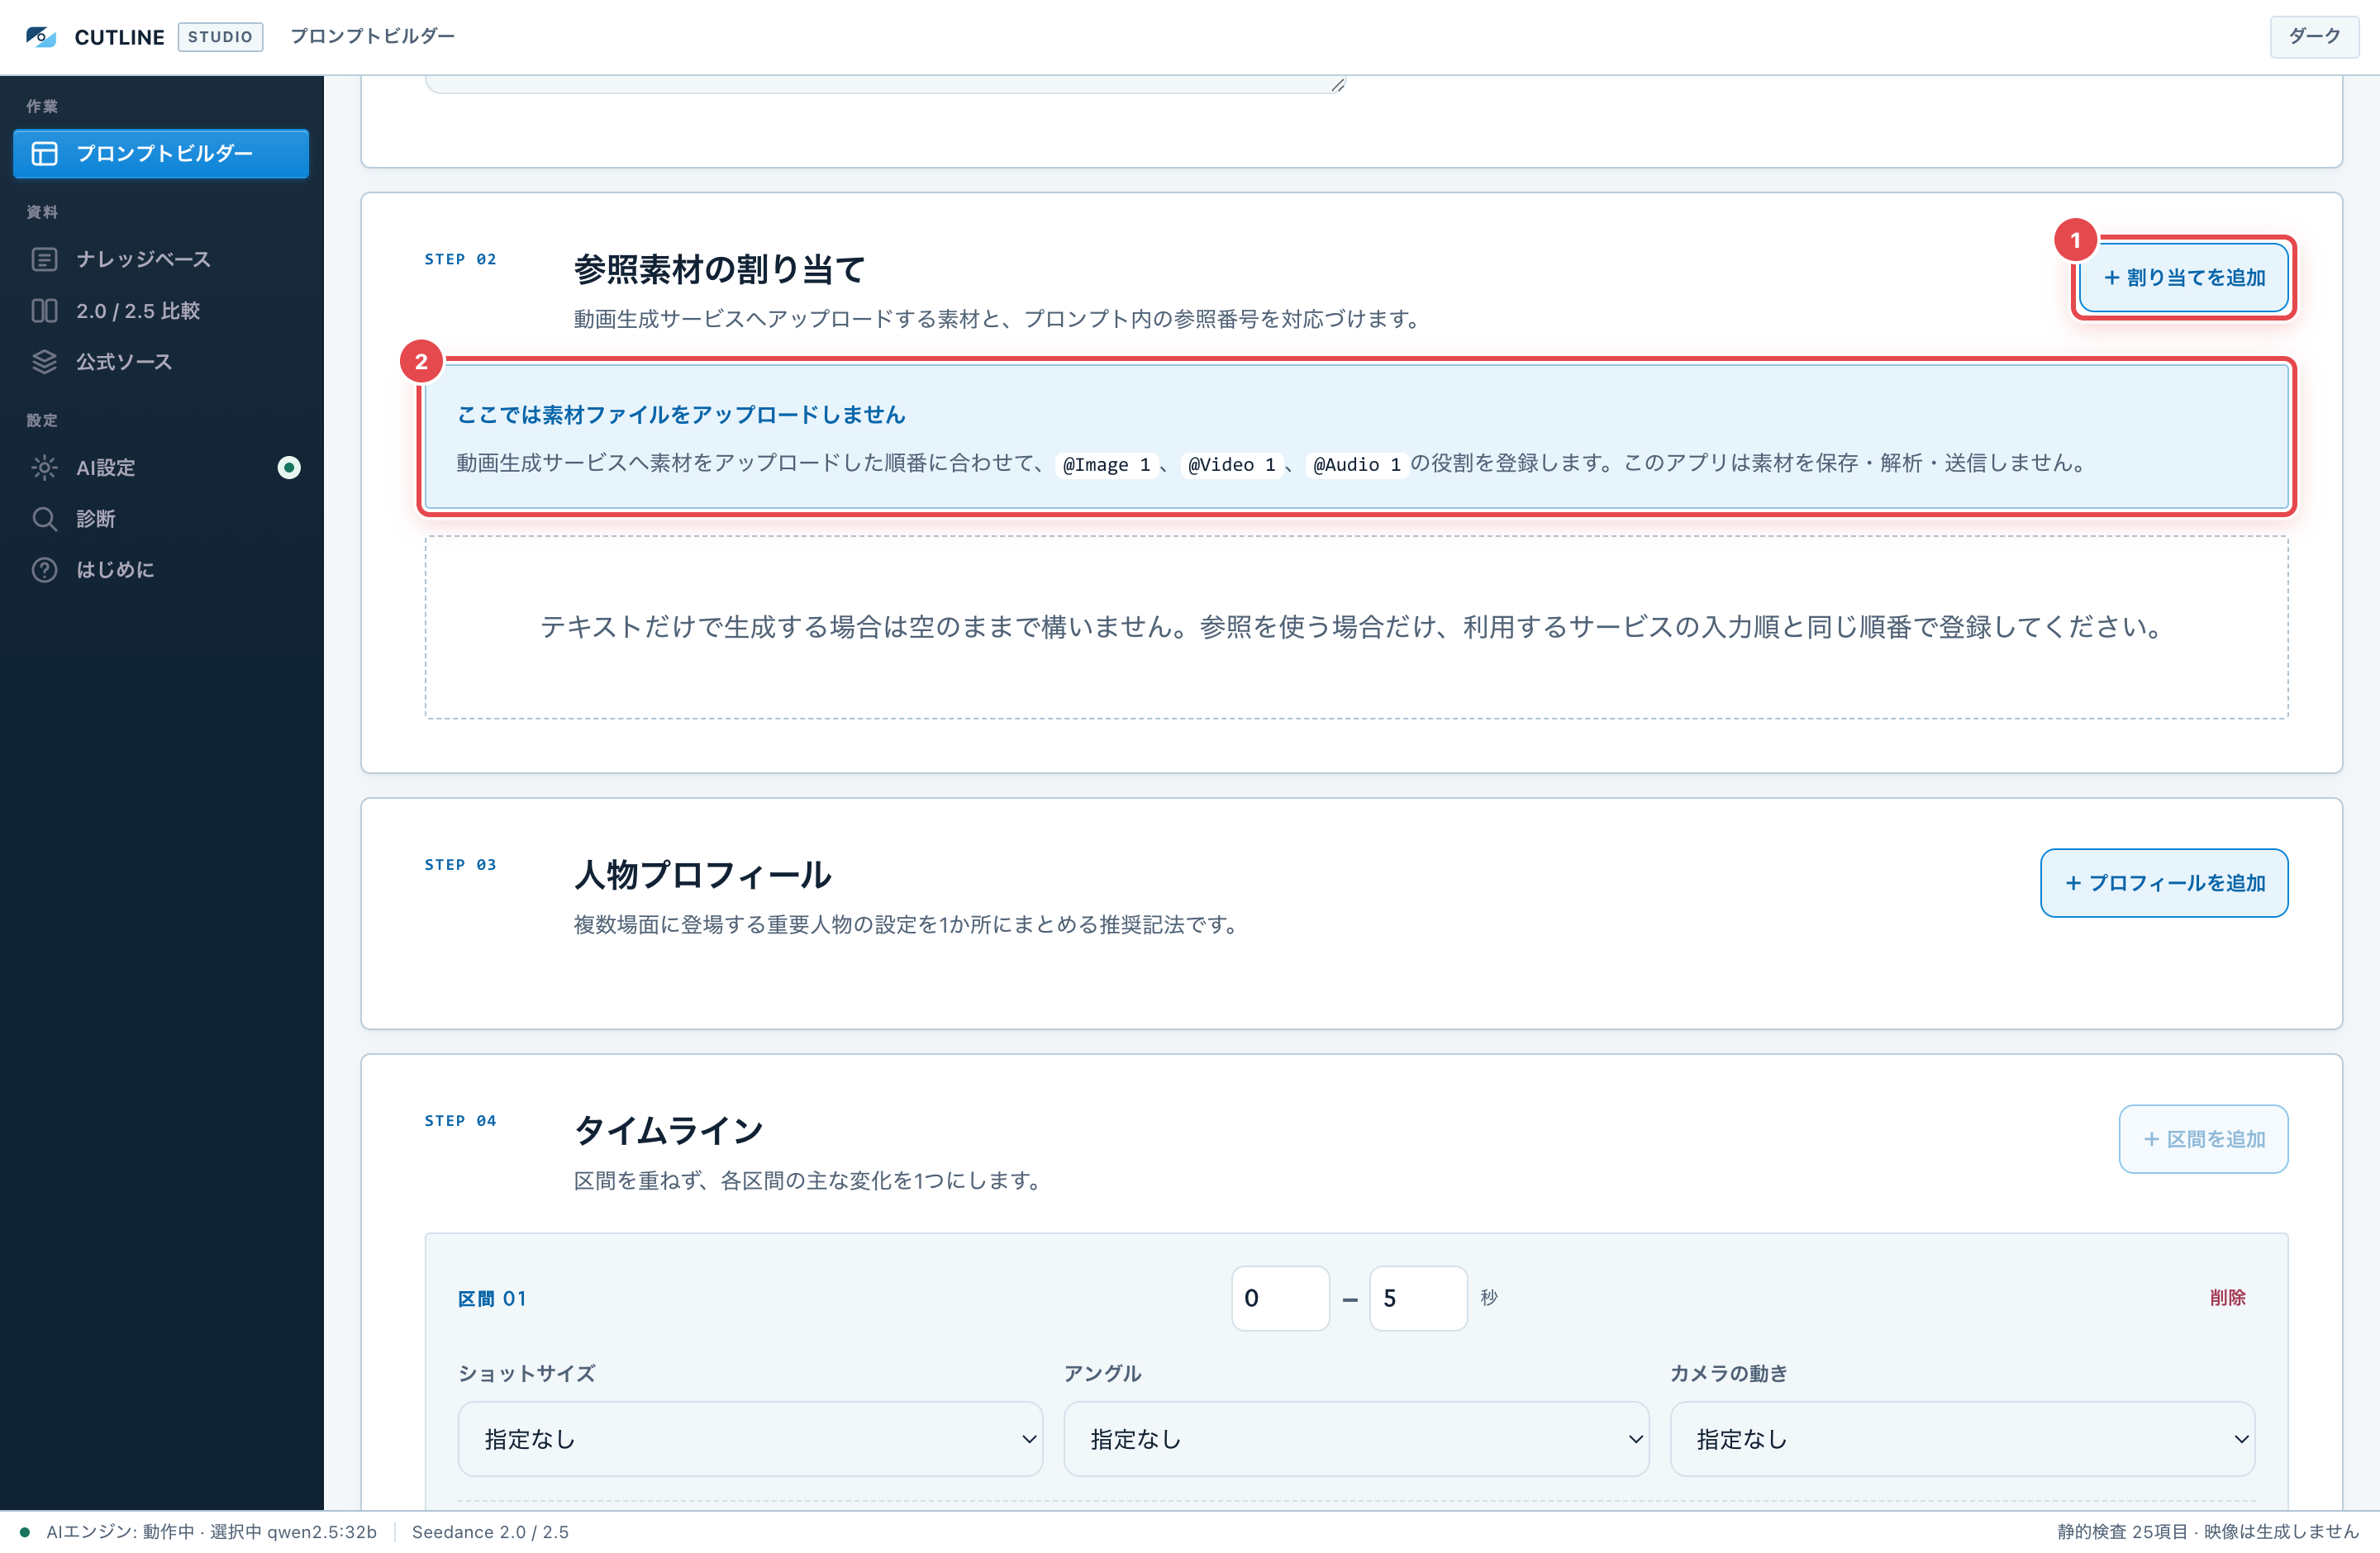
Task: Click the はじめに help icon
Action: [44, 570]
